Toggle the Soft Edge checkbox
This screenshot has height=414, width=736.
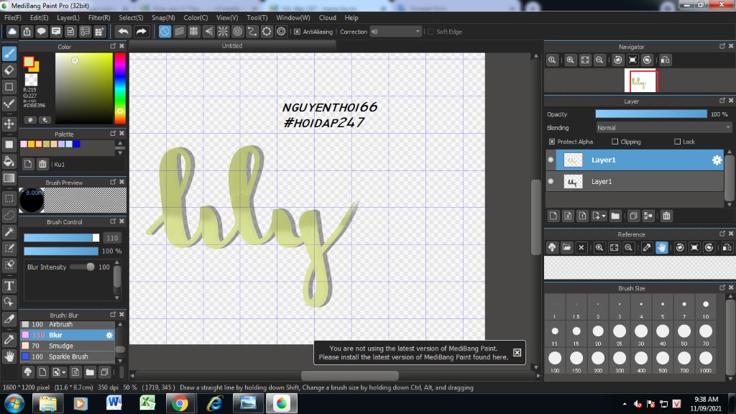[x=431, y=32]
